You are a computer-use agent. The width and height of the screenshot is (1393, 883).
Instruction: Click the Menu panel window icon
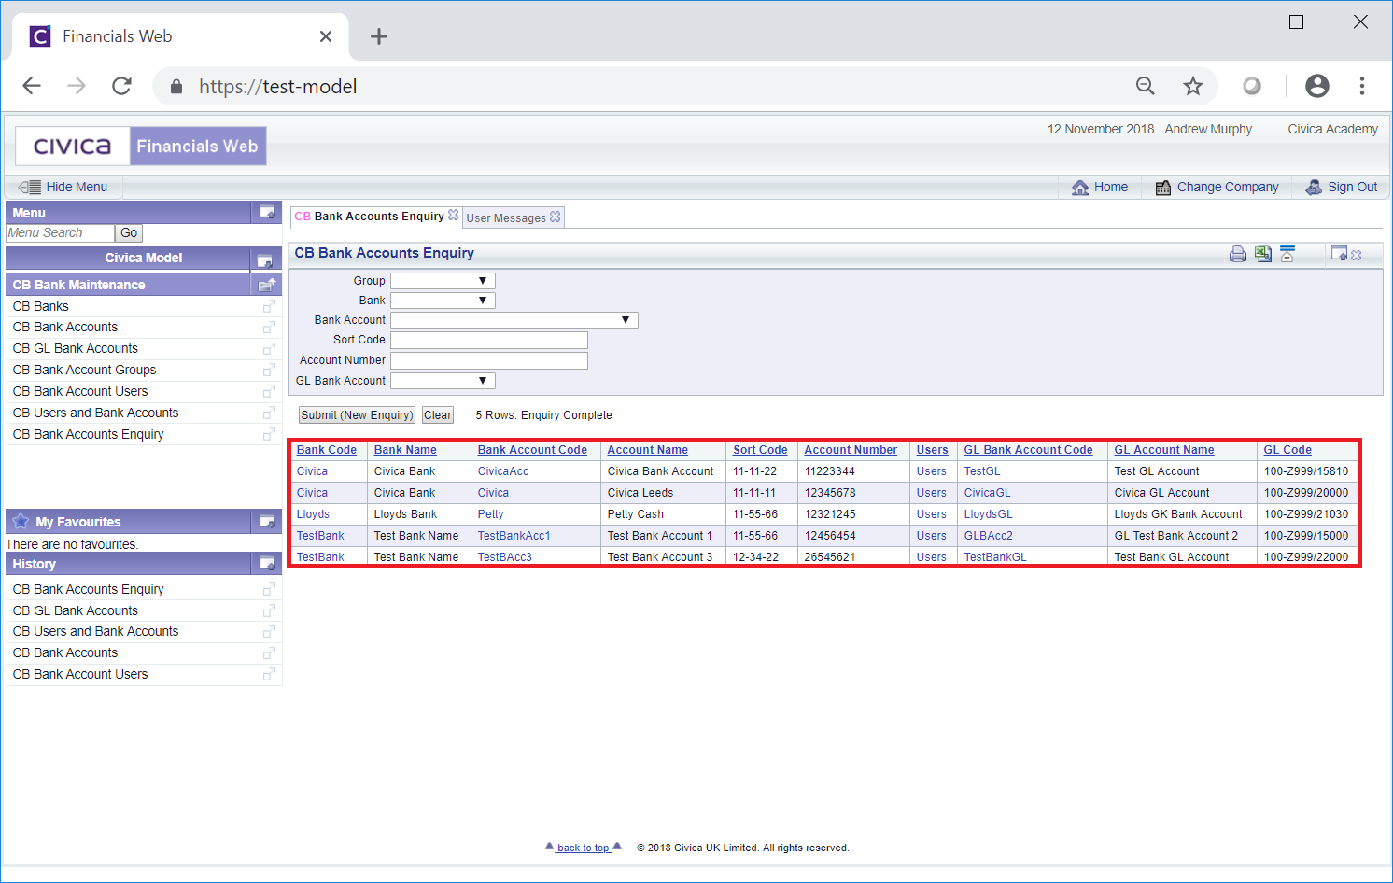tap(267, 213)
